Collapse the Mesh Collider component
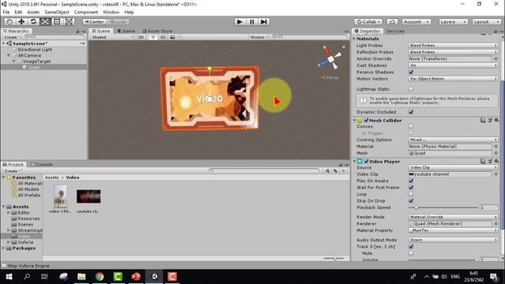Screen dimensions: 505x284 [x=354, y=121]
